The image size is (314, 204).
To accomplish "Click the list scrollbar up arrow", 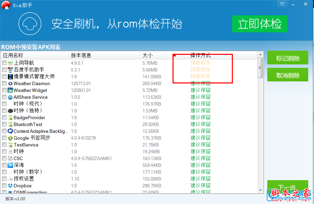I will tap(260, 54).
